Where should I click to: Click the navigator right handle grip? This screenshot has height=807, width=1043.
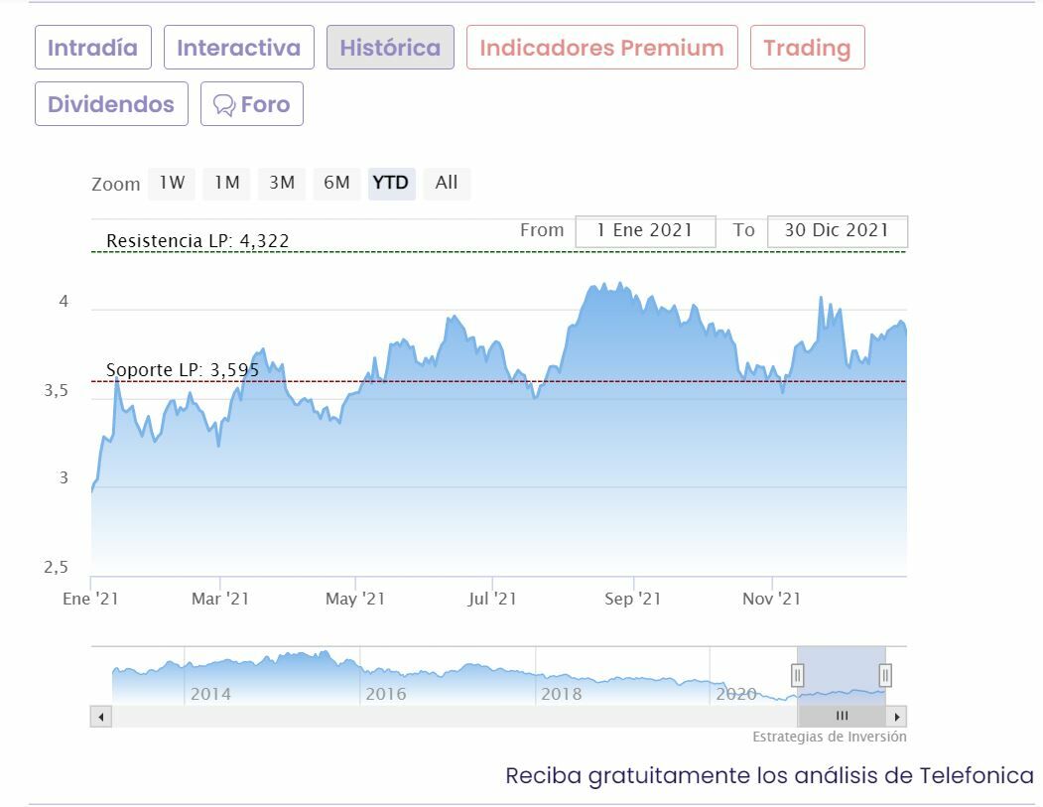pyautogui.click(x=885, y=676)
